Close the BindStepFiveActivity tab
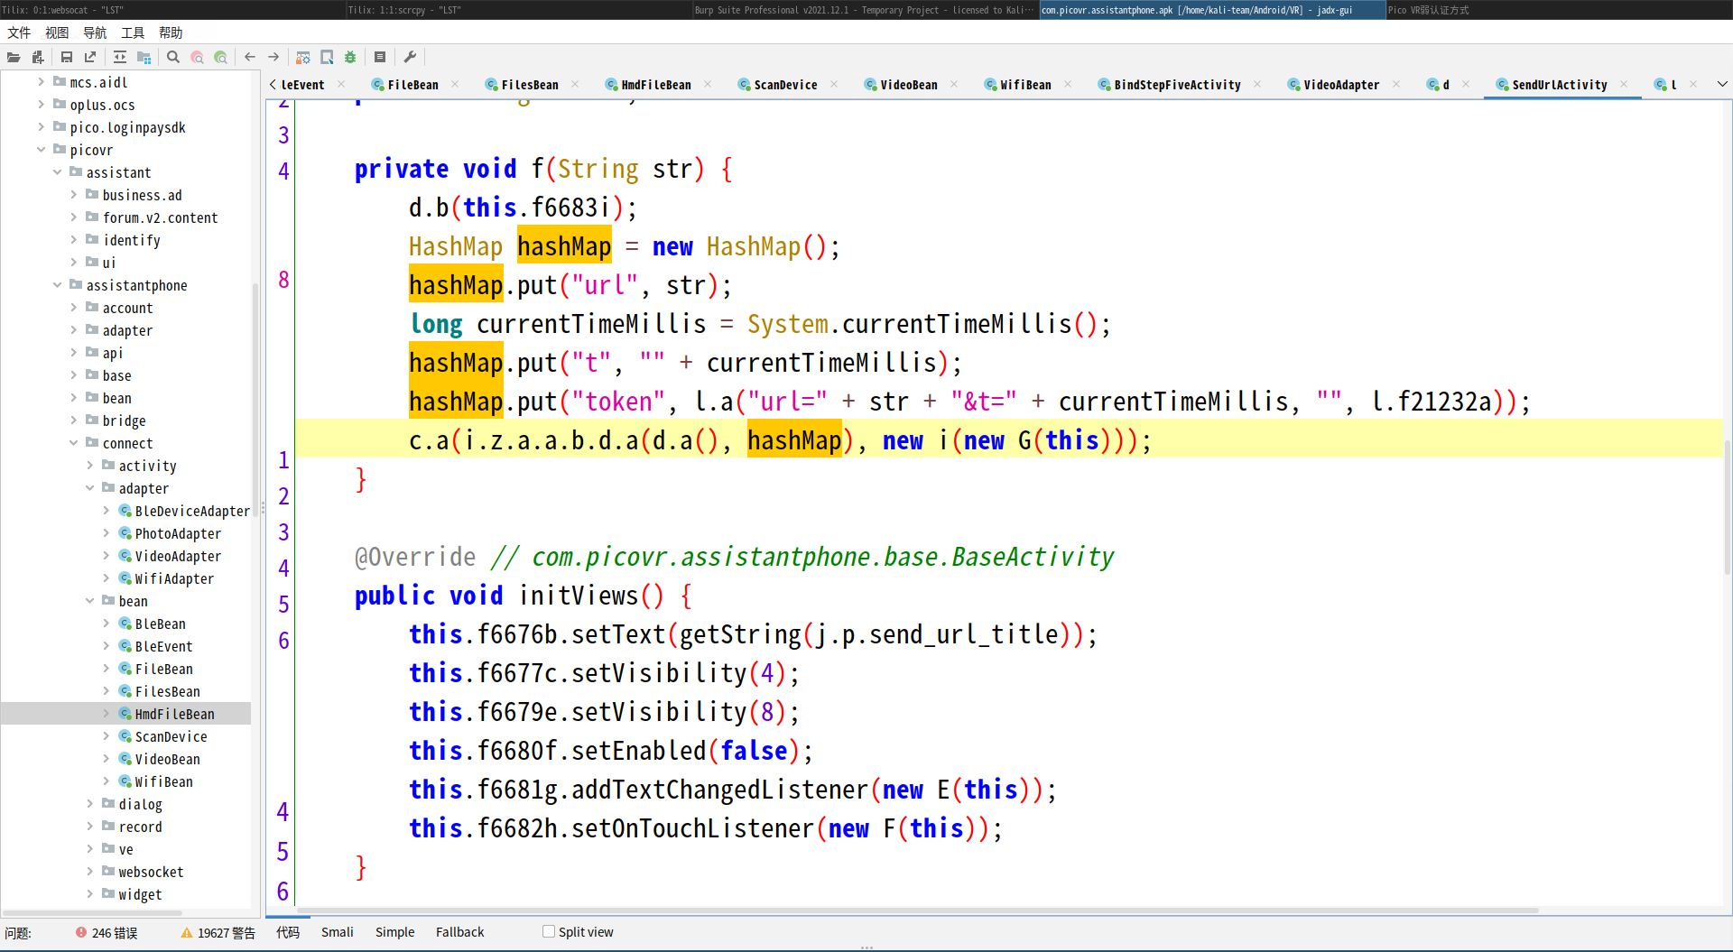 [x=1257, y=84]
